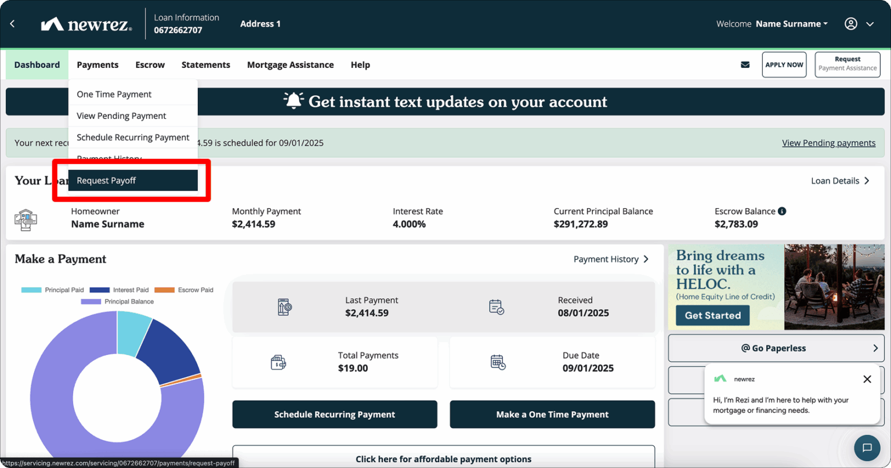This screenshot has height=468, width=891.
Task: Click the house icon beside Homeowner name
Action: [x=26, y=219]
